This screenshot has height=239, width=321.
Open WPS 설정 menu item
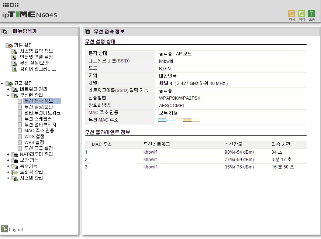tap(34, 143)
